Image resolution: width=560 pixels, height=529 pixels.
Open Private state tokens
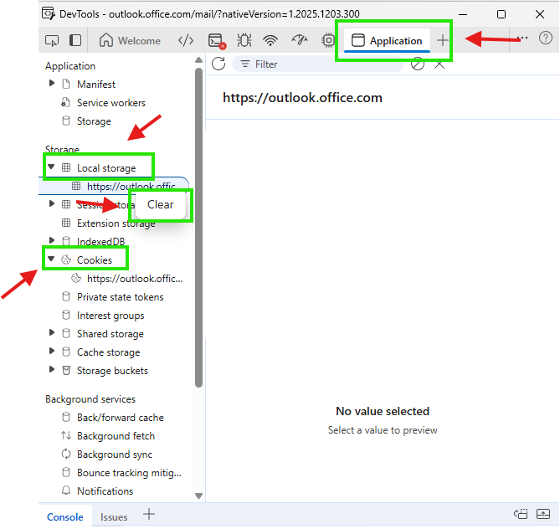[x=120, y=297]
